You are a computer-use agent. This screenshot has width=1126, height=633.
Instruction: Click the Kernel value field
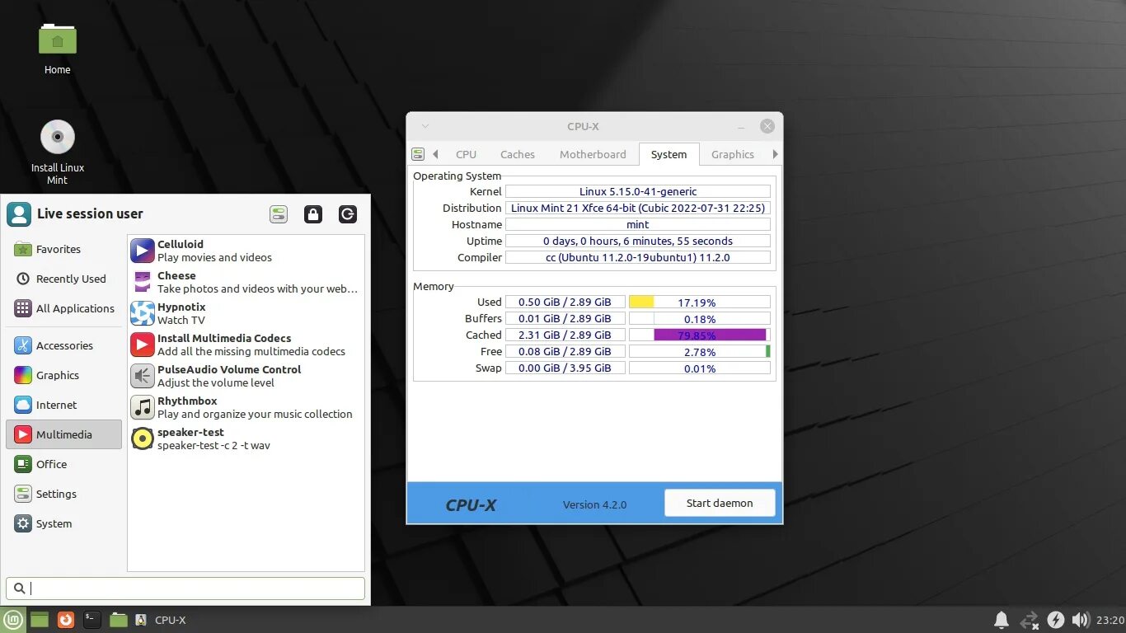click(638, 191)
